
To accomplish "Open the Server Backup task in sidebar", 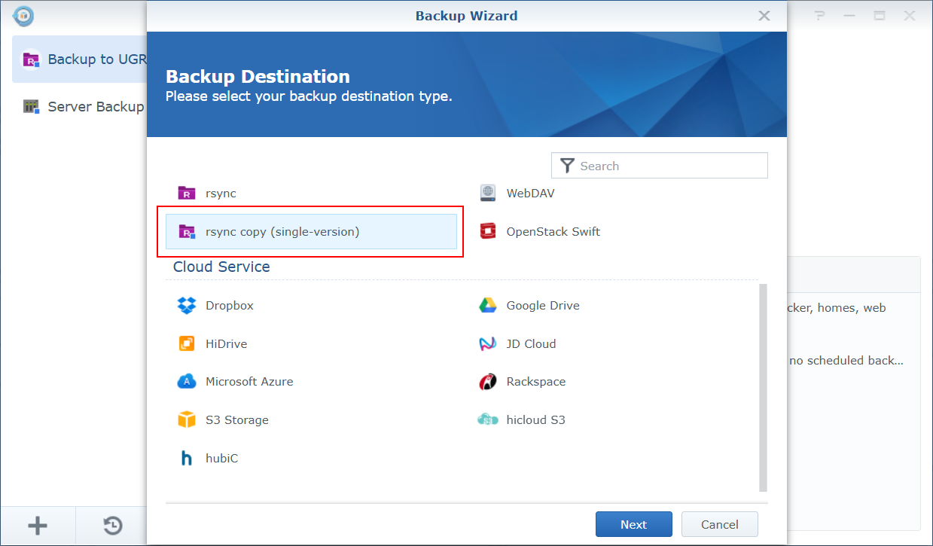I will click(80, 106).
